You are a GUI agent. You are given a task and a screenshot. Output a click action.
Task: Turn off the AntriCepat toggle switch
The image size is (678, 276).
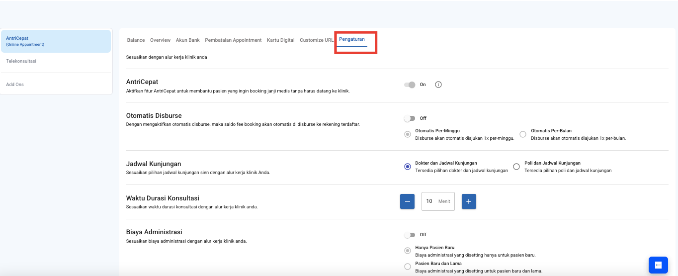point(410,85)
